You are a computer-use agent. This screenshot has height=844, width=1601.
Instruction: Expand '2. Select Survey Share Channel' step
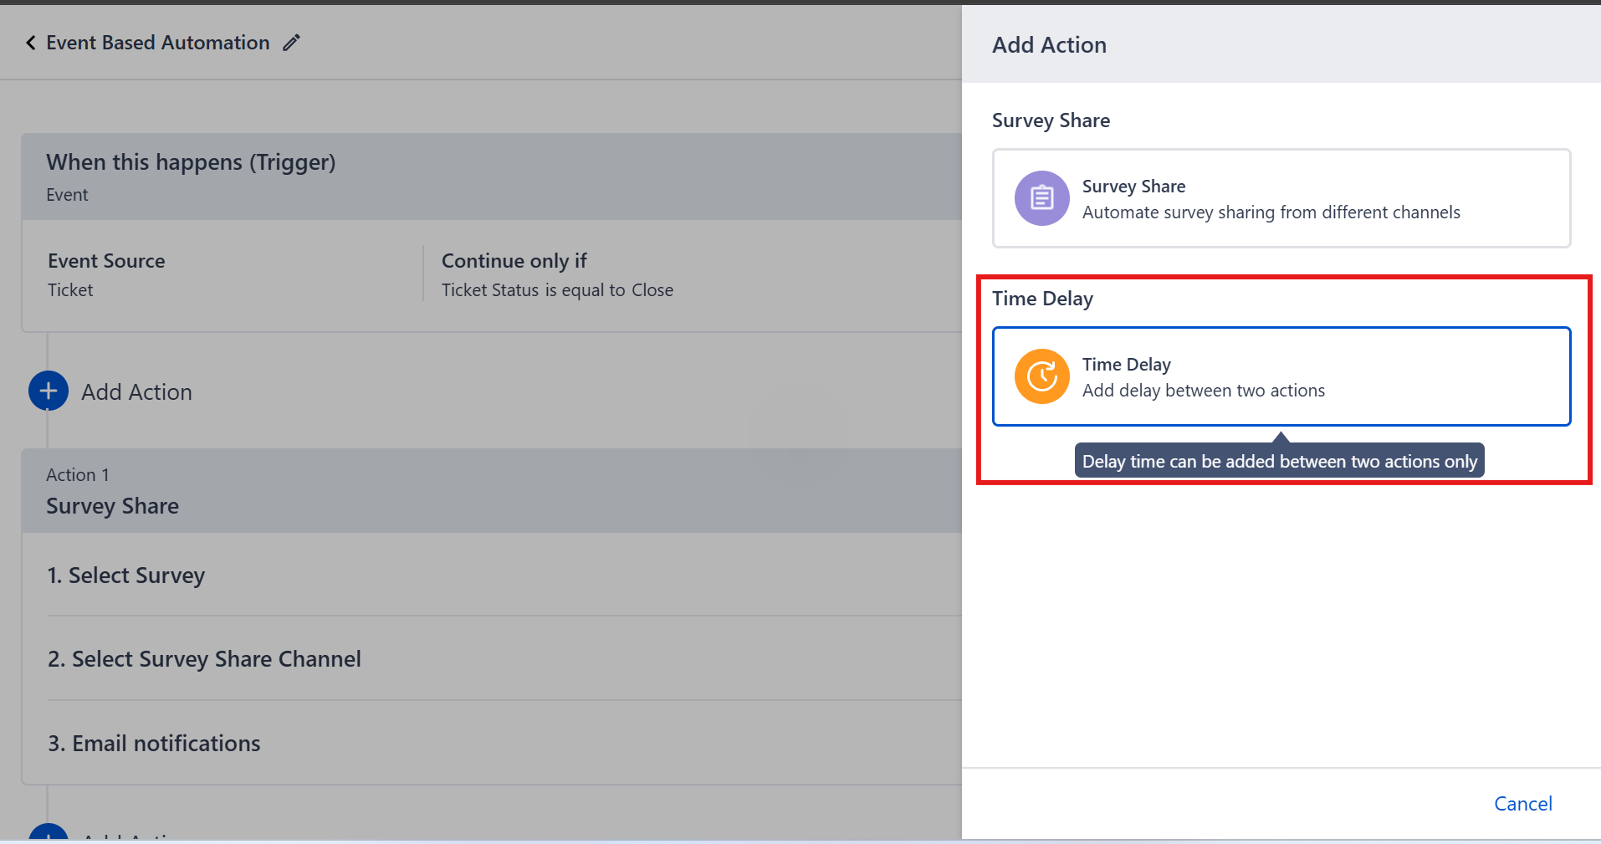(x=204, y=659)
